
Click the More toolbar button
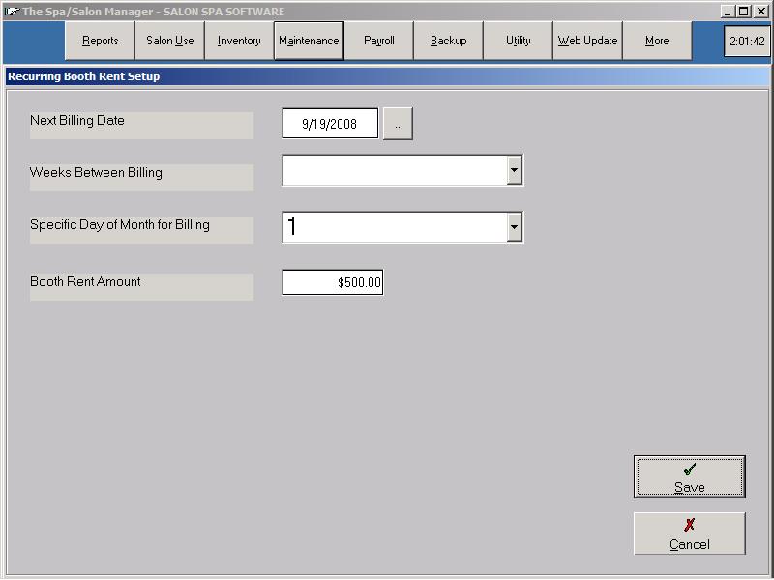tap(657, 41)
